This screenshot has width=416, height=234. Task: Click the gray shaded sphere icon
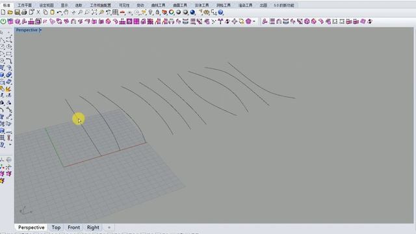pos(178,12)
